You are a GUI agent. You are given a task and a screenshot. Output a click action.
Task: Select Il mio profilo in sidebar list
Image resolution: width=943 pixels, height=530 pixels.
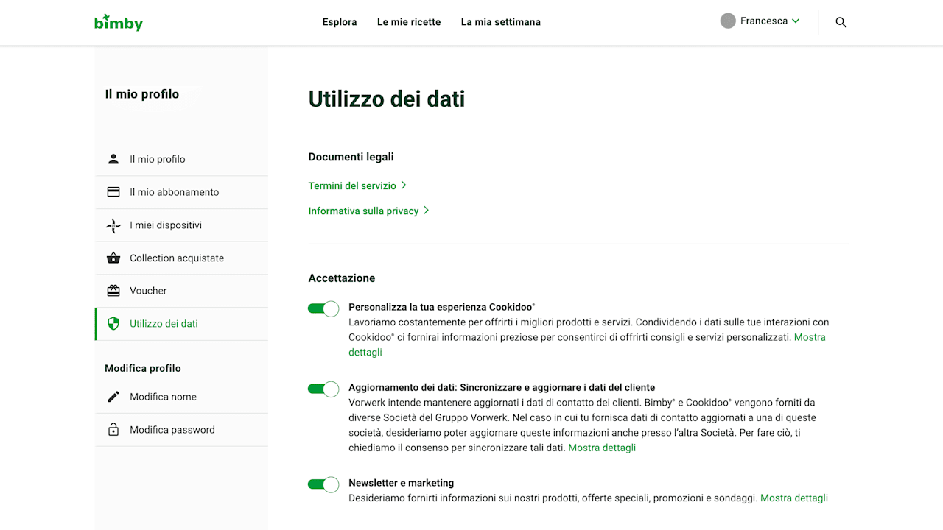pyautogui.click(x=181, y=159)
